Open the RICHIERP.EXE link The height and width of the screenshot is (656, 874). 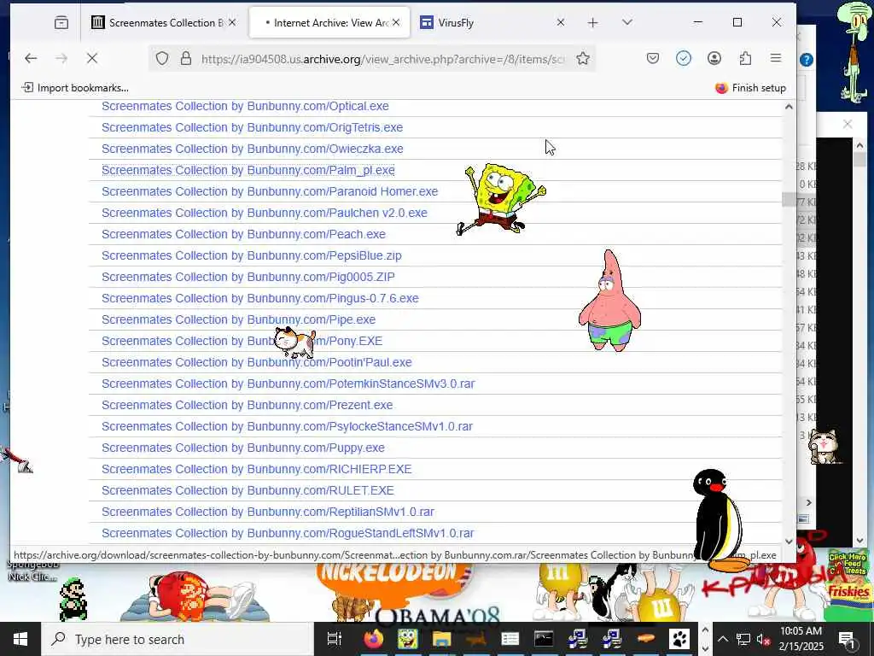256,469
